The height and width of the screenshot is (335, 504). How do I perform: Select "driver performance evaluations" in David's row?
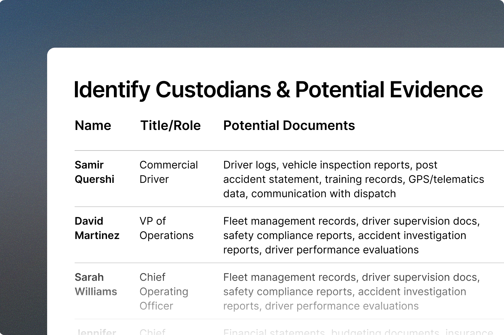point(342,250)
